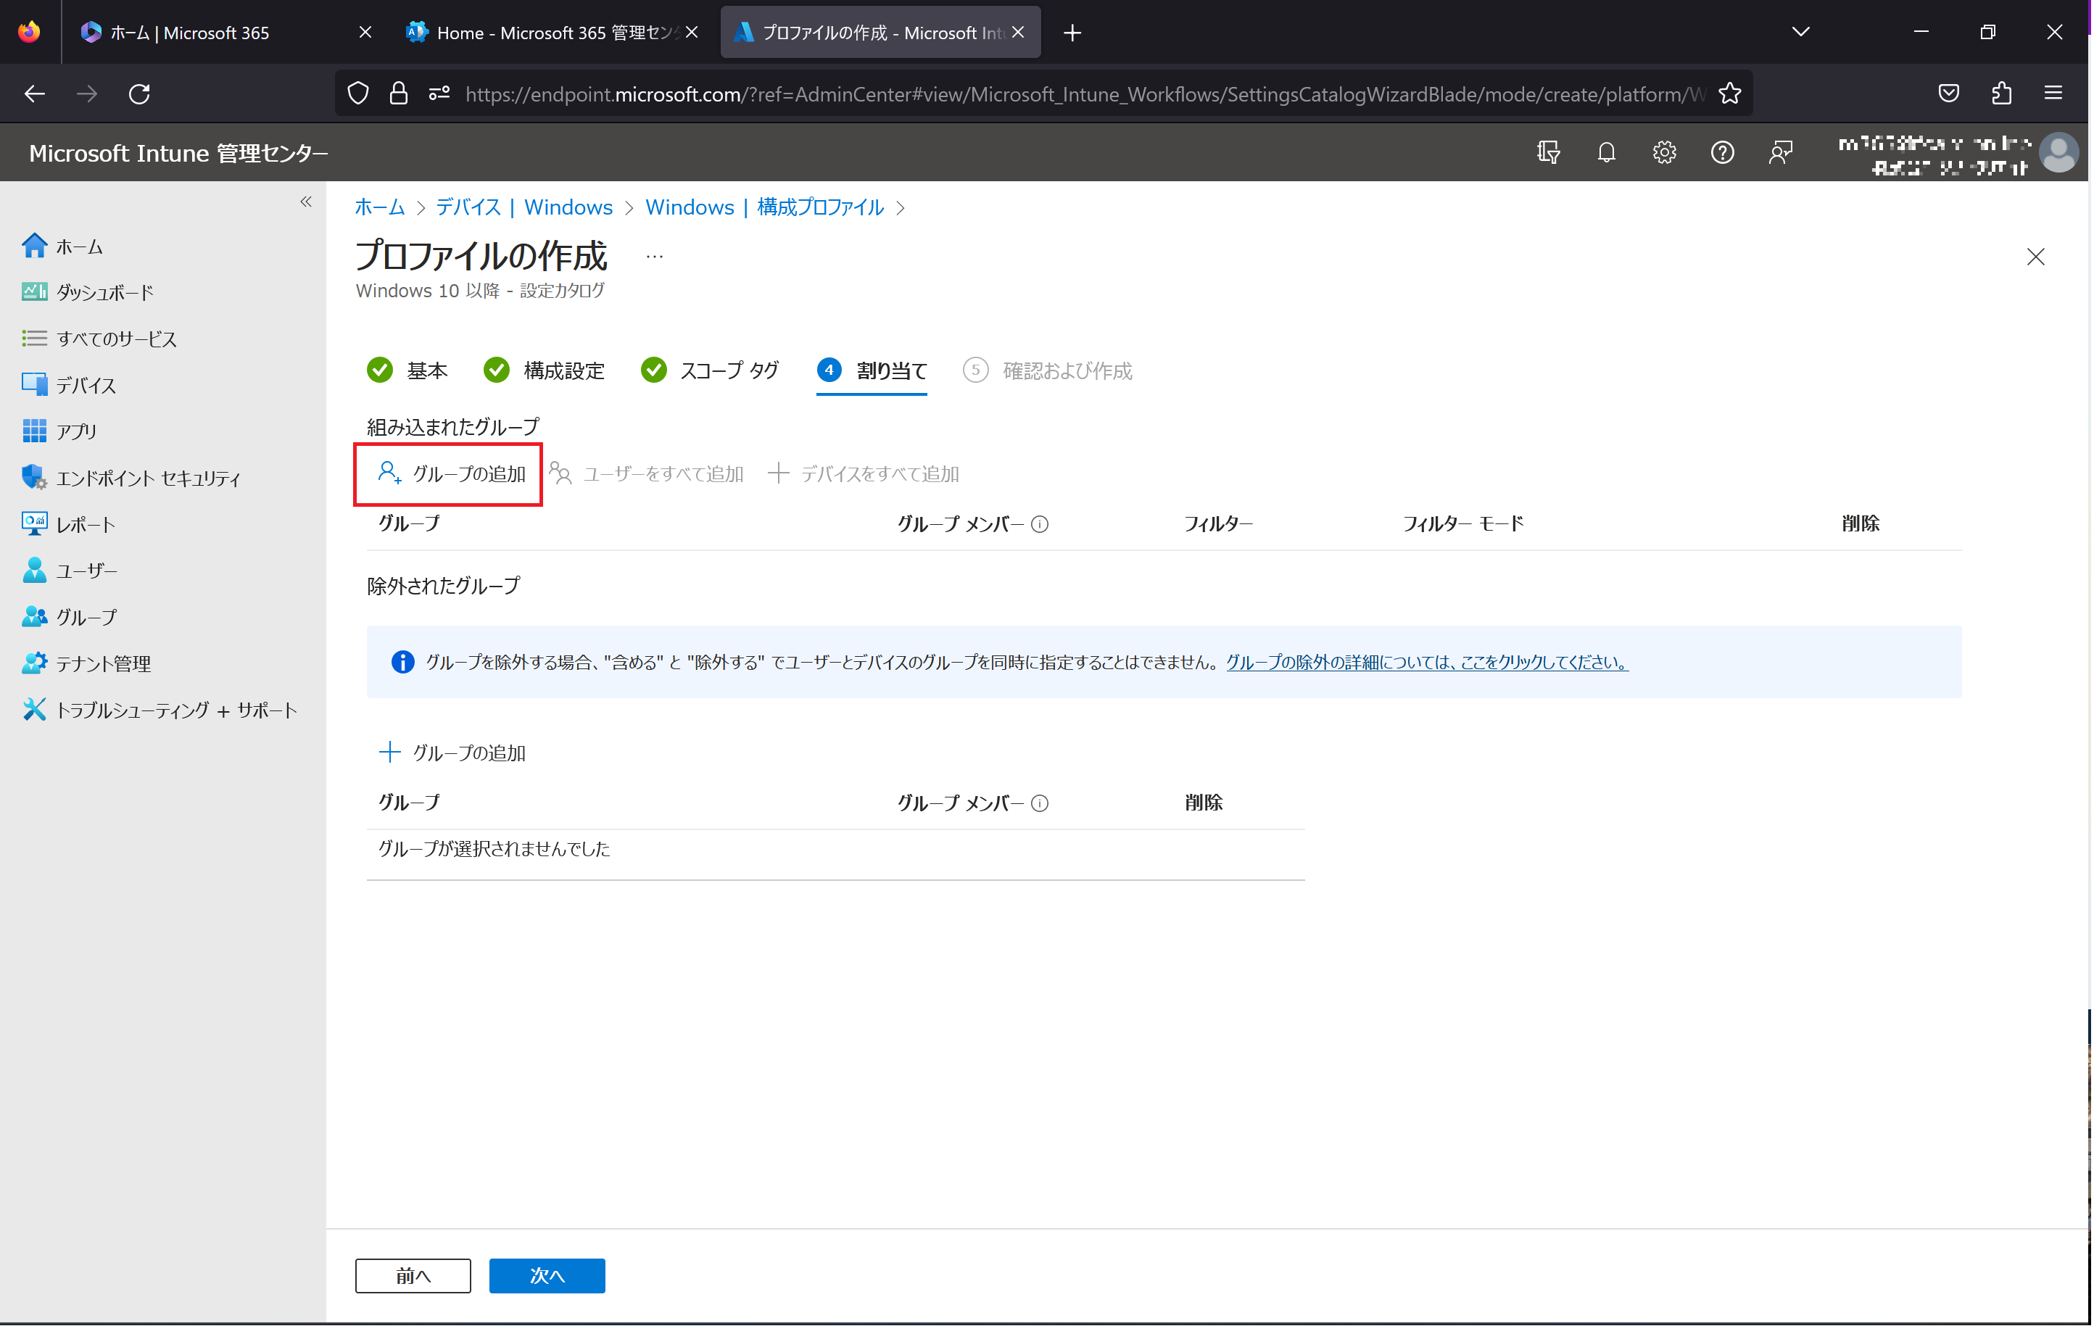Open the feedback icon in header
Screen dimensions: 2094x1326
coord(1781,153)
